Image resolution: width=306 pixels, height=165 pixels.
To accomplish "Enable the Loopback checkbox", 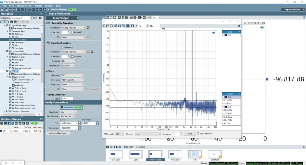I will [x=62, y=48].
